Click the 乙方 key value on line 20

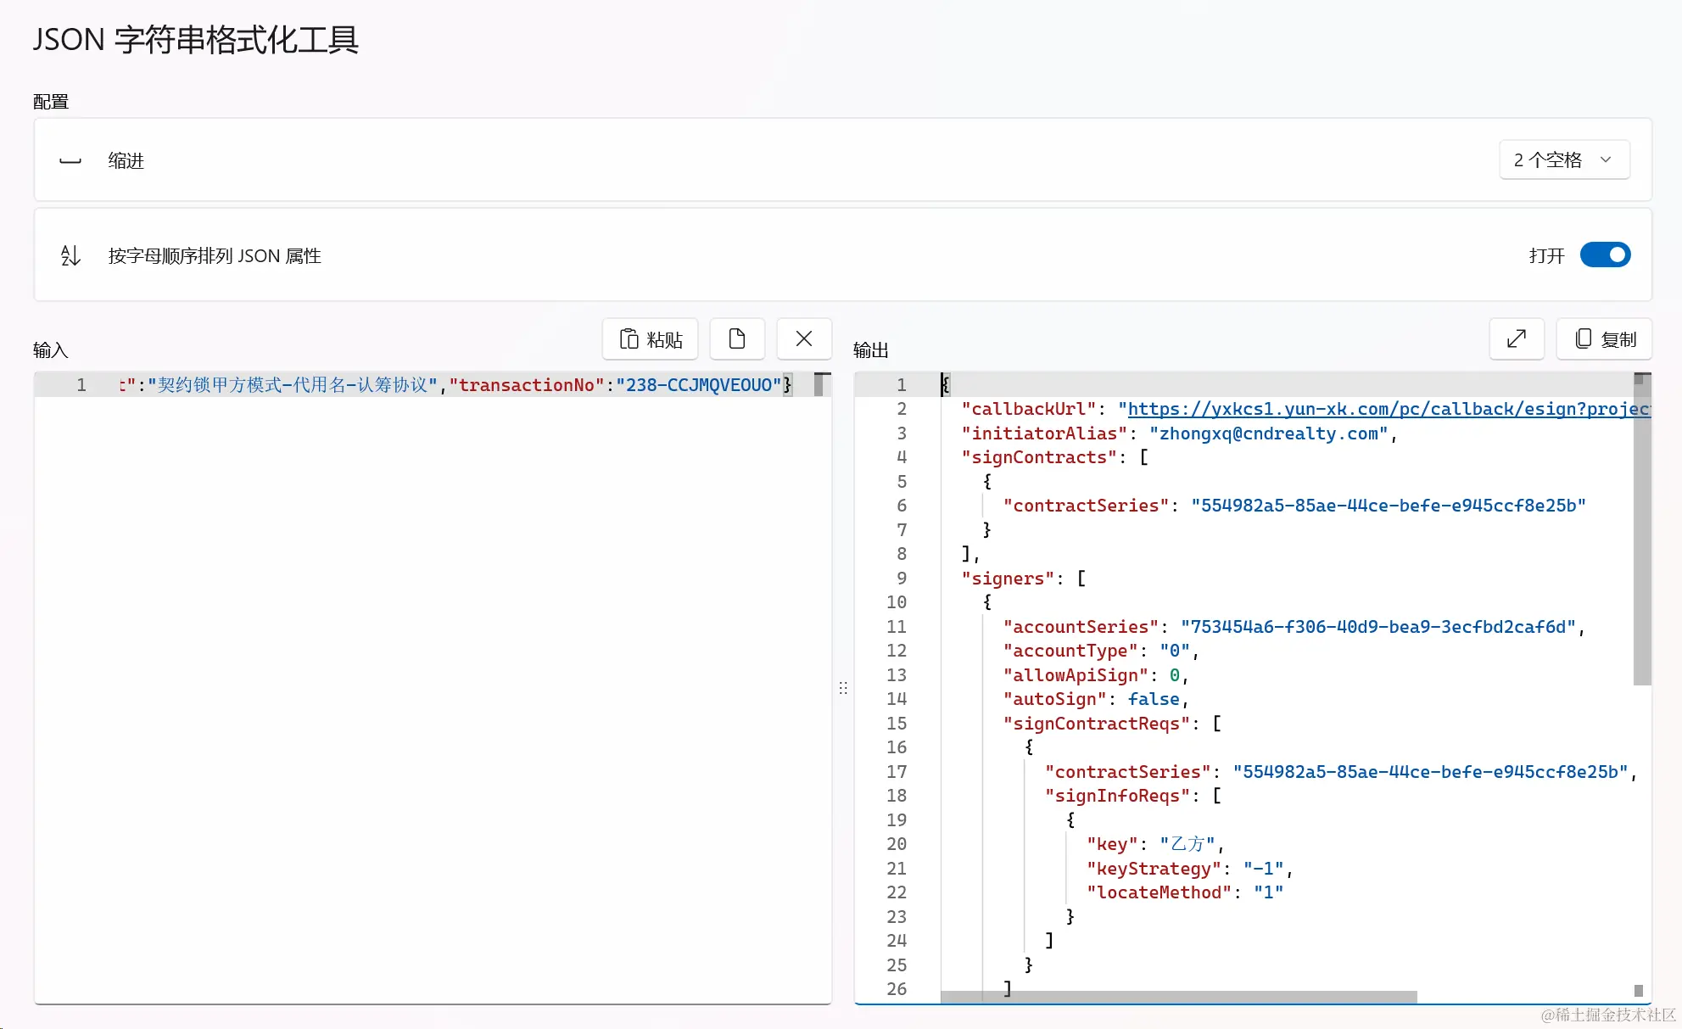click(x=1187, y=843)
